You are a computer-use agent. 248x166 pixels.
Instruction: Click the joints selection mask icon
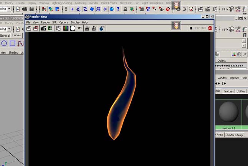78,9
